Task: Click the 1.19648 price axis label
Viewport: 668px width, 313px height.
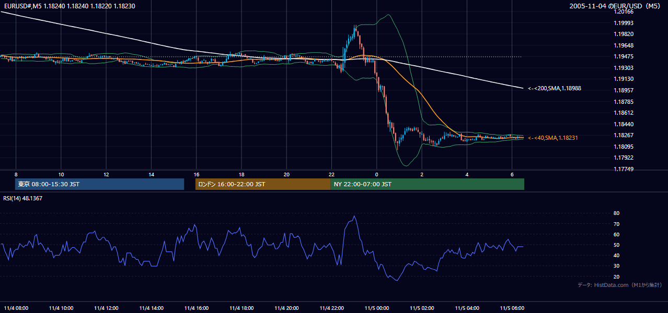Action: 623,45
